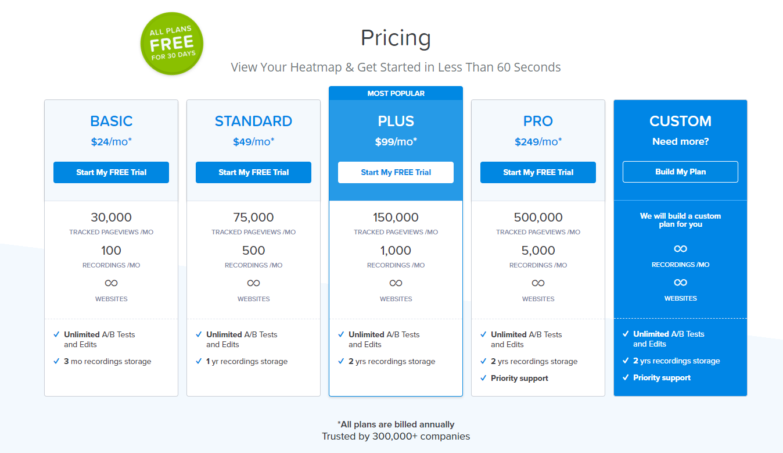The image size is (783, 453).
Task: Click the checkmark beside '3 mo recordings storage'
Action: (56, 361)
